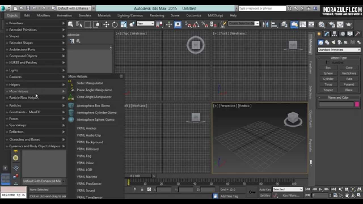The height and width of the screenshot is (204, 363).
Task: Switch to the Hierarchy panel tab
Action: click(335, 34)
